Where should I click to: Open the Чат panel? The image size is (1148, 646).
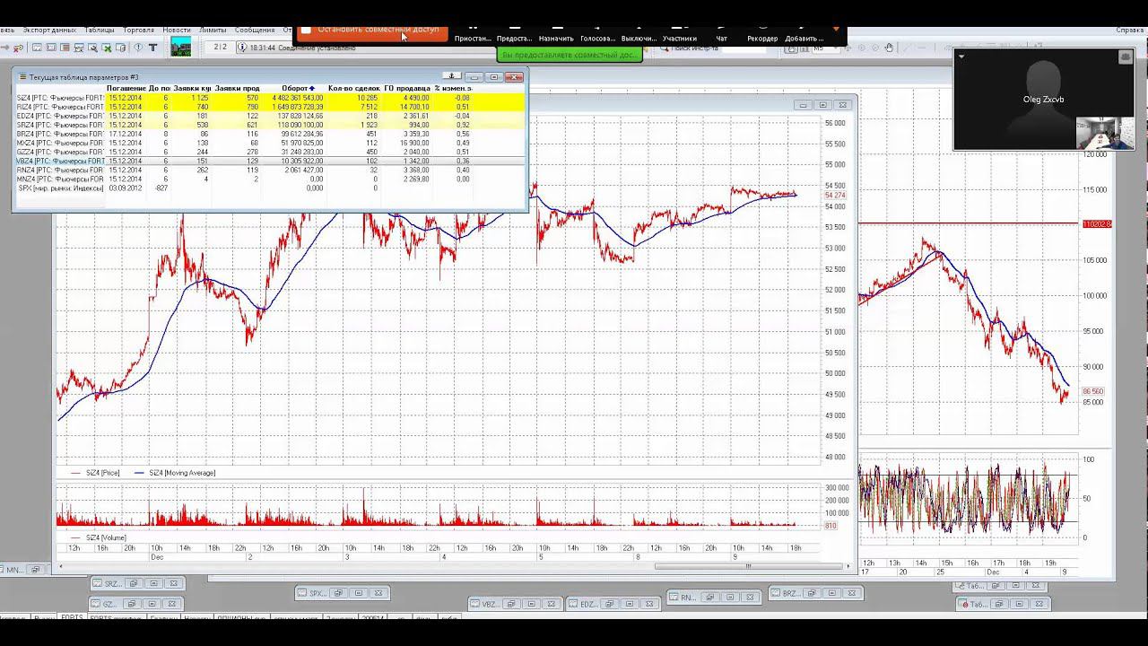coord(721,34)
